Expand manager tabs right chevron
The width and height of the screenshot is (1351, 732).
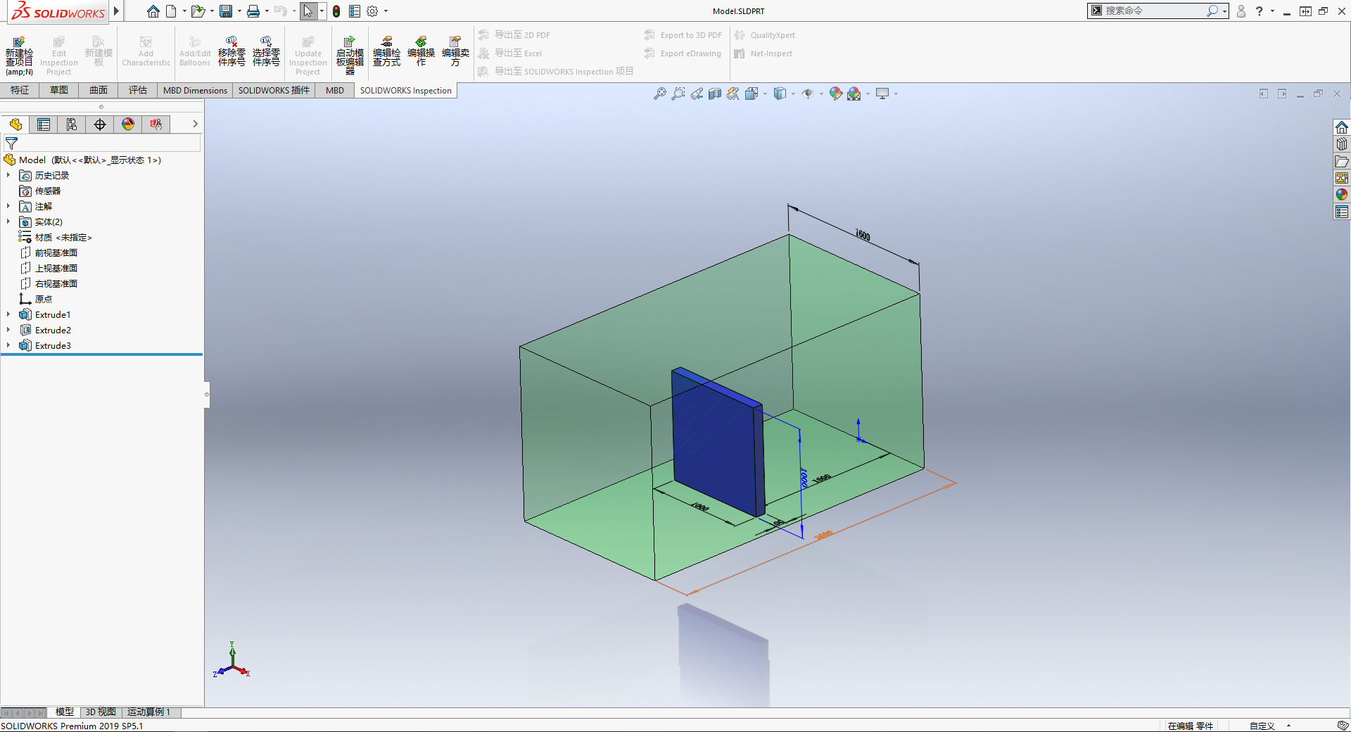[195, 124]
